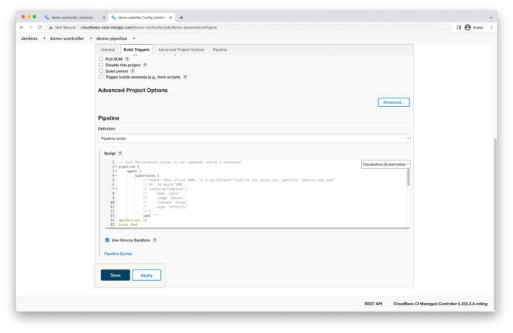Screen dimensions: 513x333
Task: Open help for Use Groovy Sandbox
Action: point(155,240)
